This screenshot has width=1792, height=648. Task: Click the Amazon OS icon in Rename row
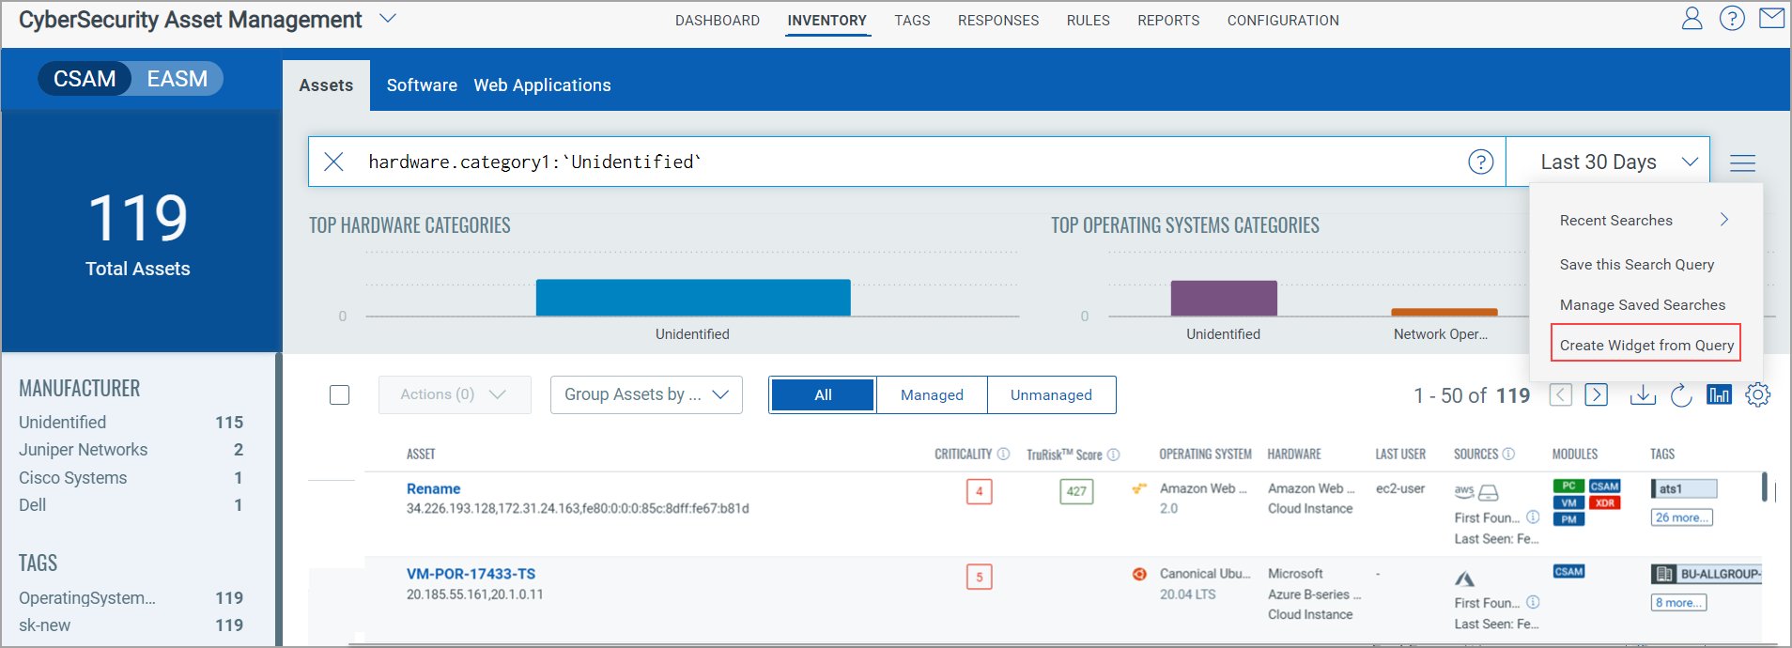(x=1139, y=488)
